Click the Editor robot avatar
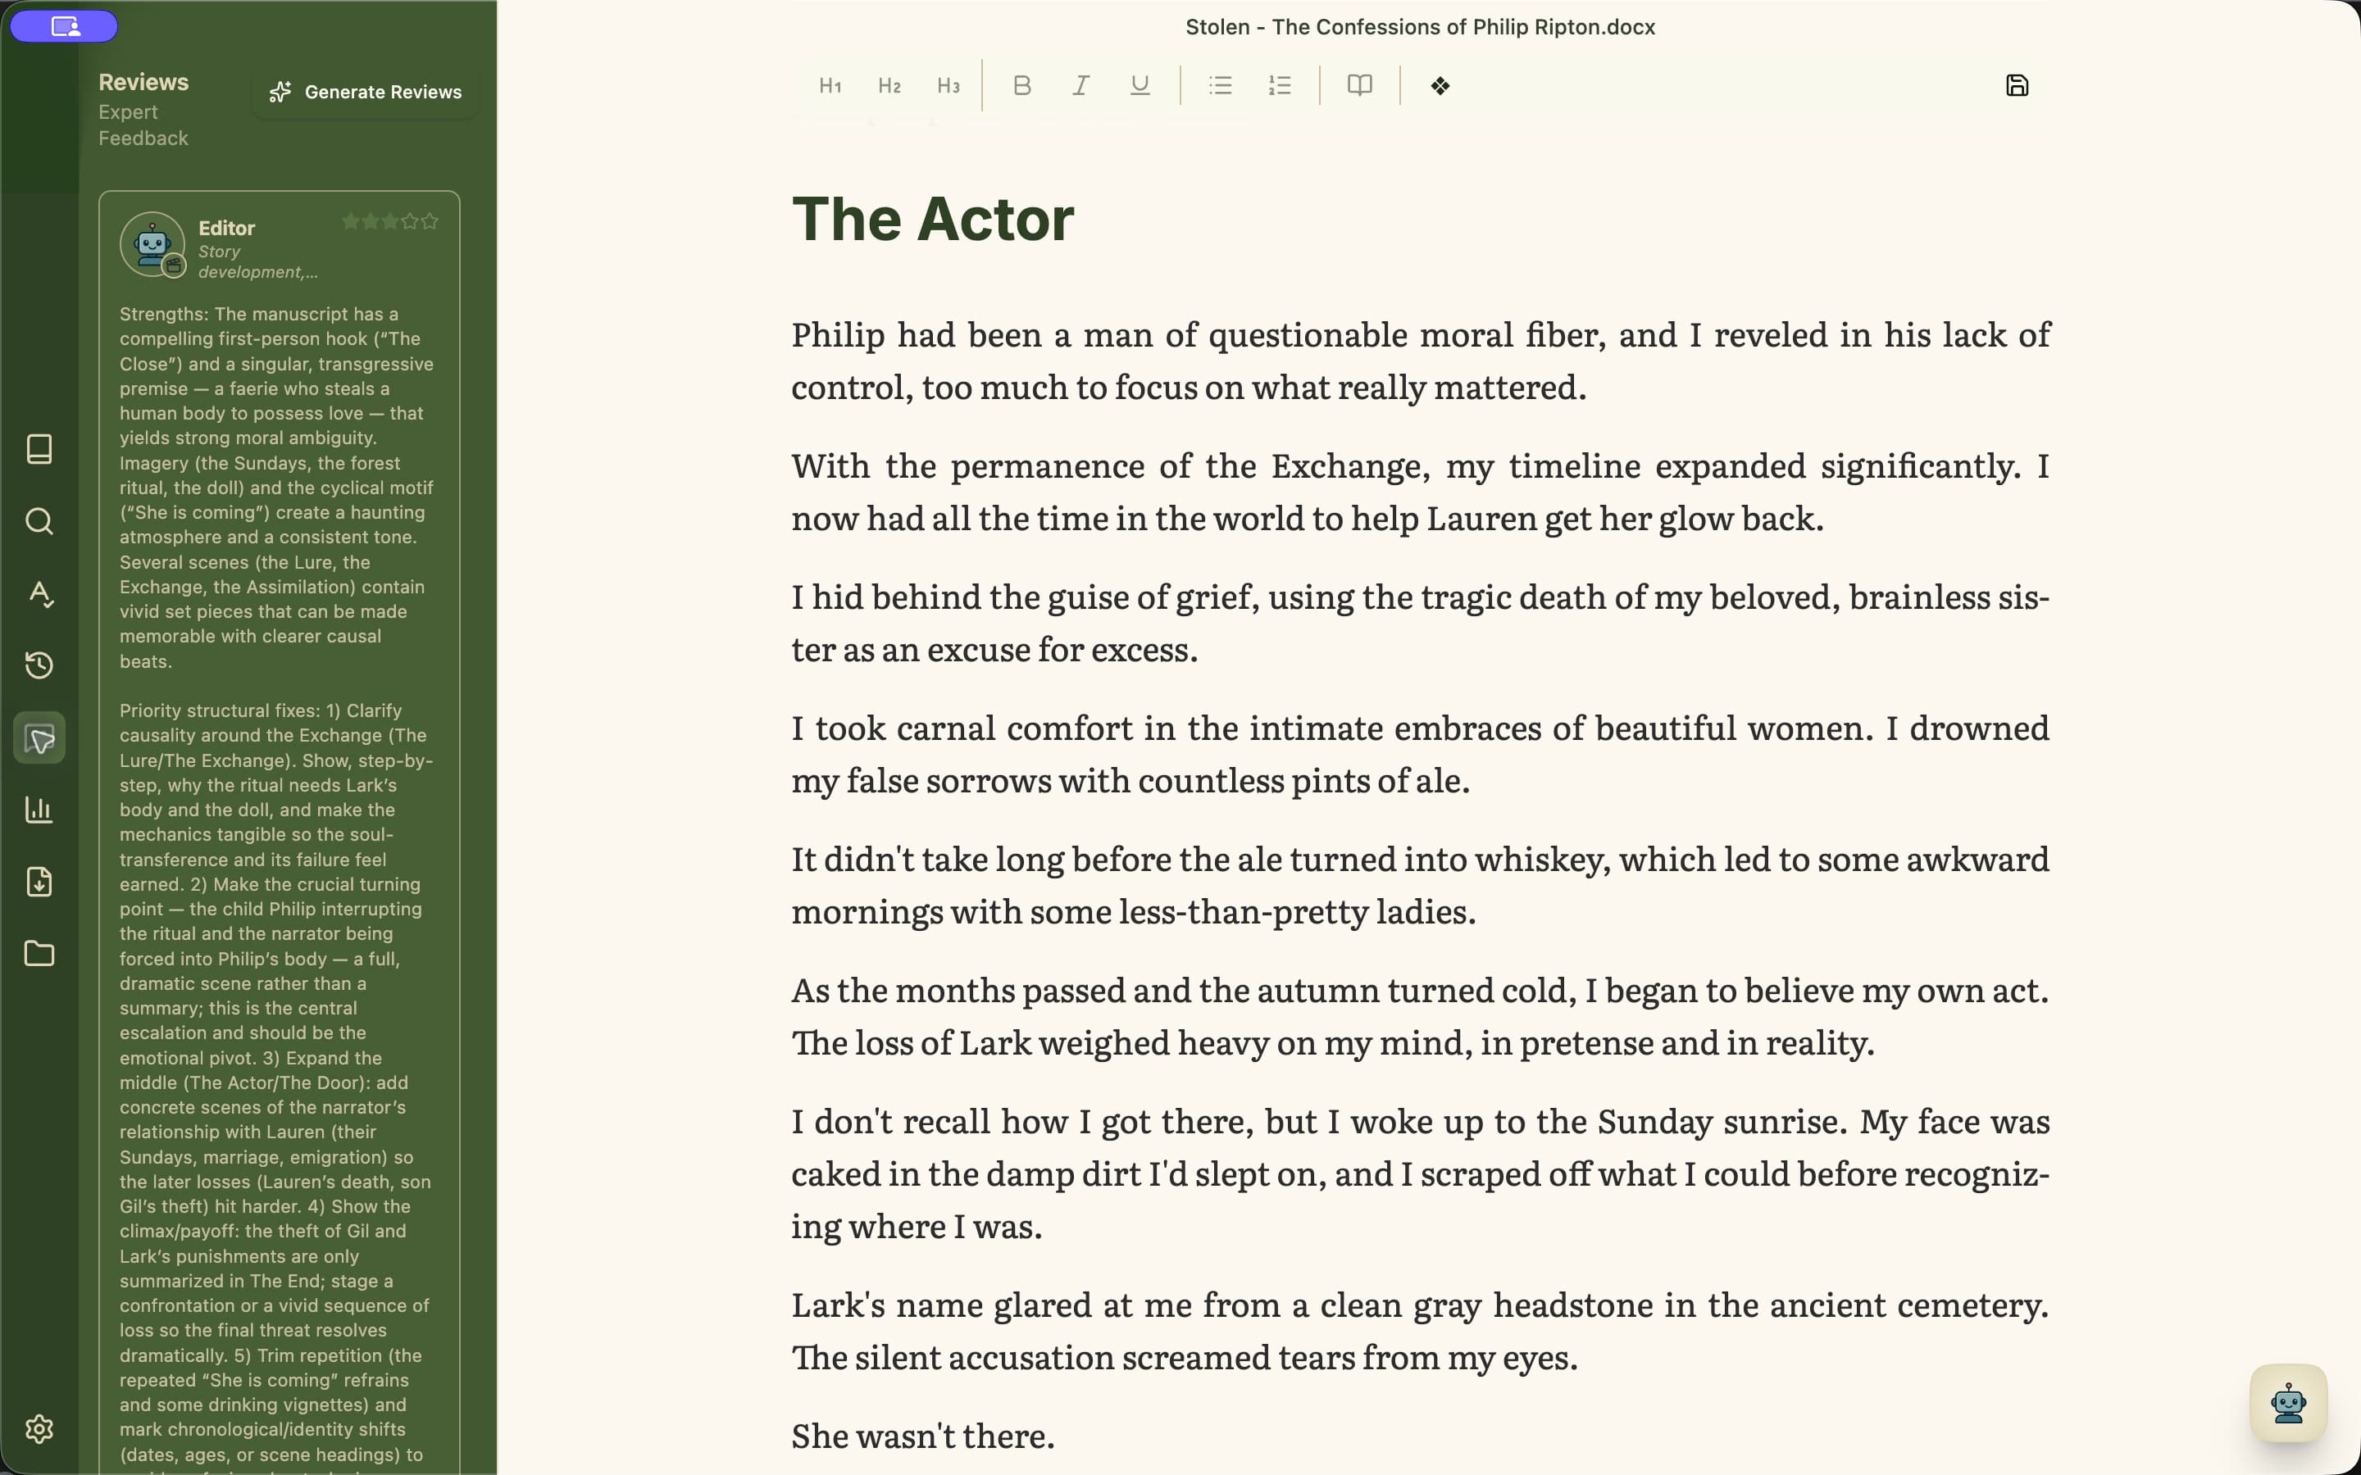 [x=152, y=245]
